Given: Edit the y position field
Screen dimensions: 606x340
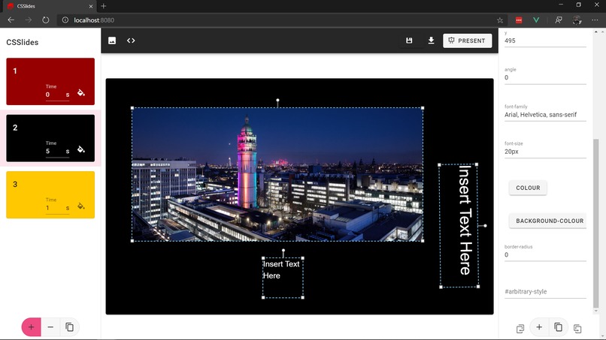Looking at the screenshot, I should [x=545, y=41].
